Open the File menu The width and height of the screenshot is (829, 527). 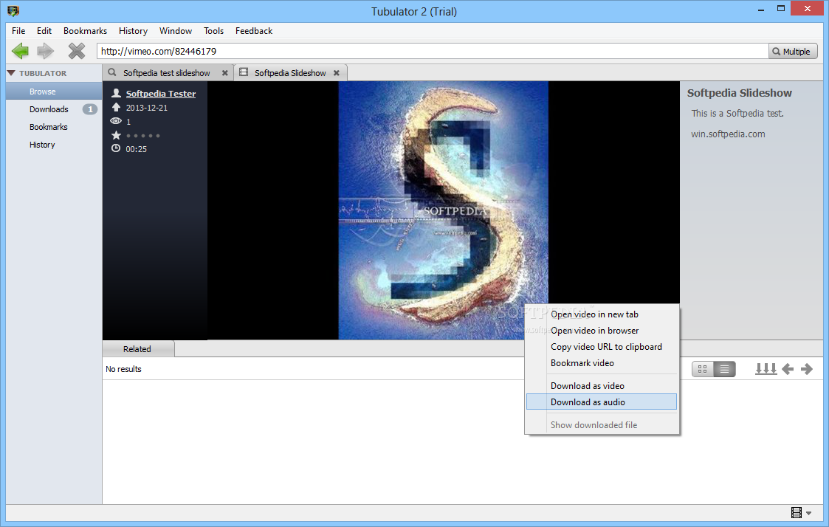coord(18,31)
